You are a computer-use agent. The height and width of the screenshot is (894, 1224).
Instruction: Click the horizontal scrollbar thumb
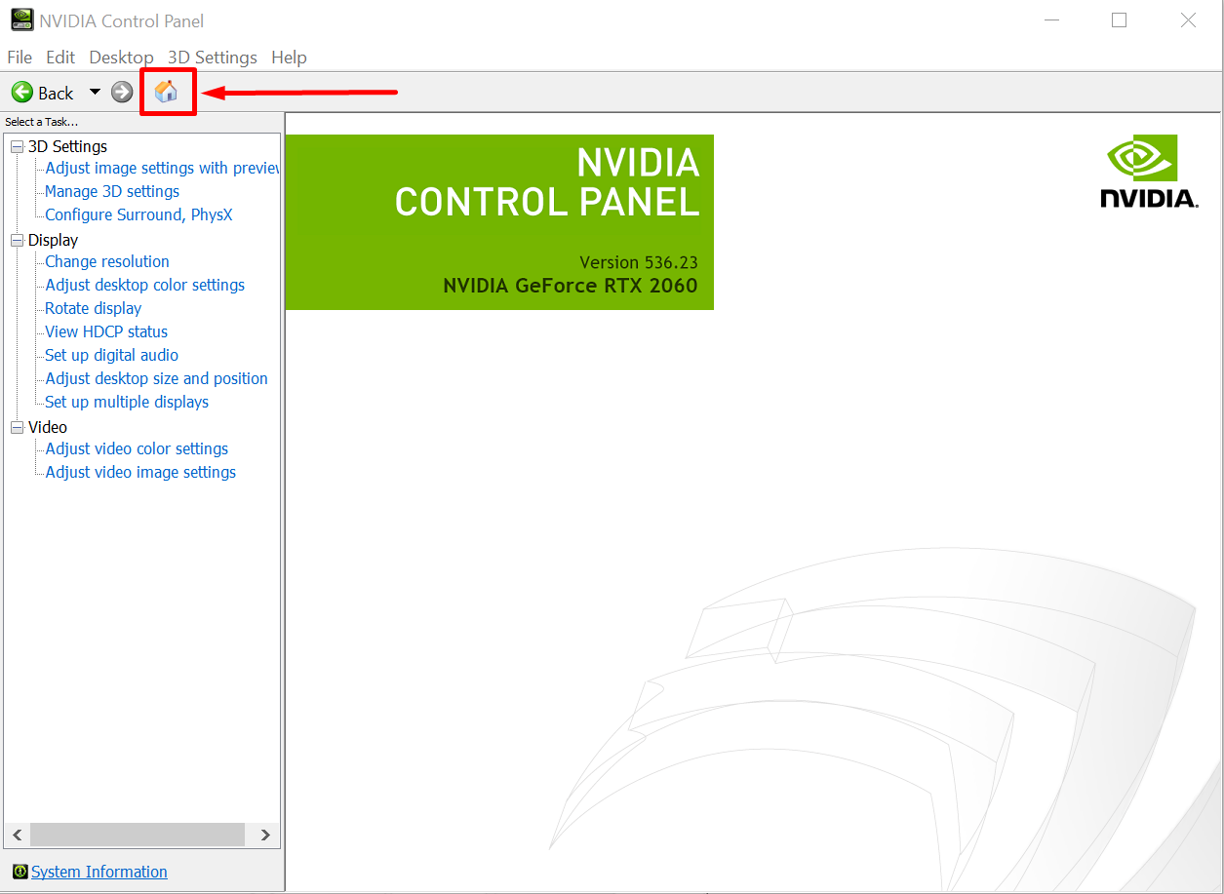137,835
